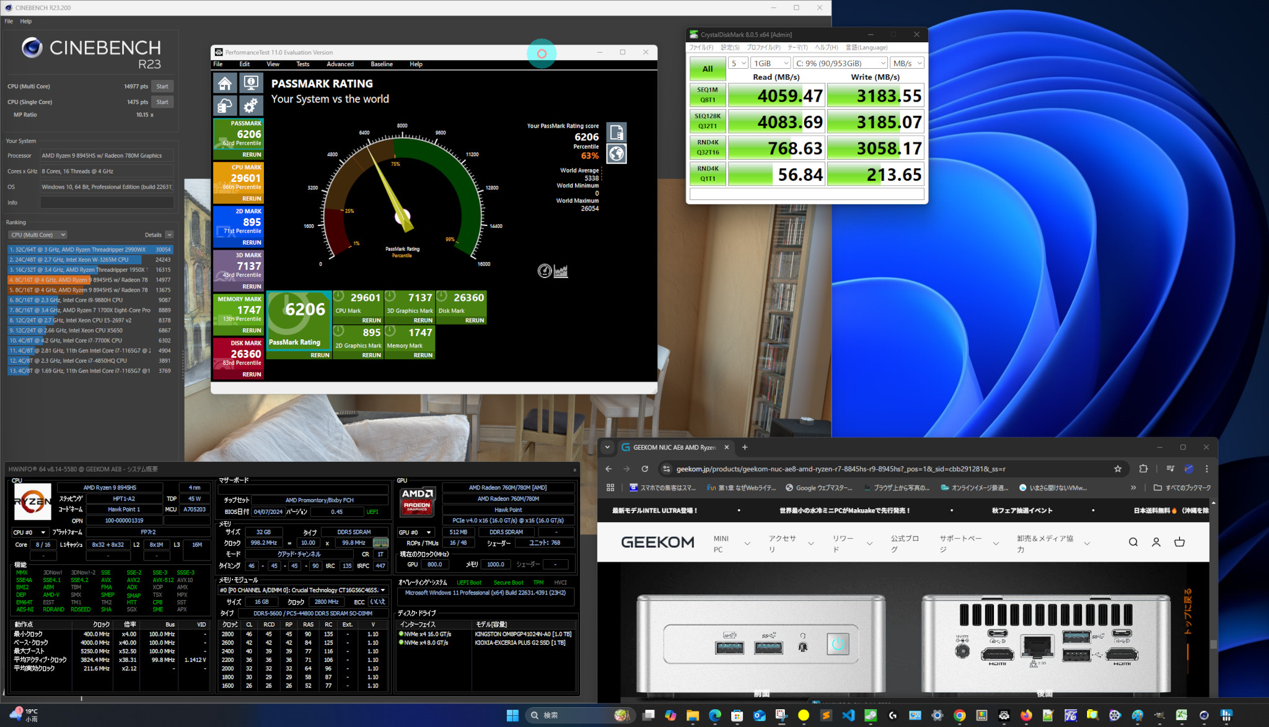Click Windows taskbar search box

coord(579,715)
